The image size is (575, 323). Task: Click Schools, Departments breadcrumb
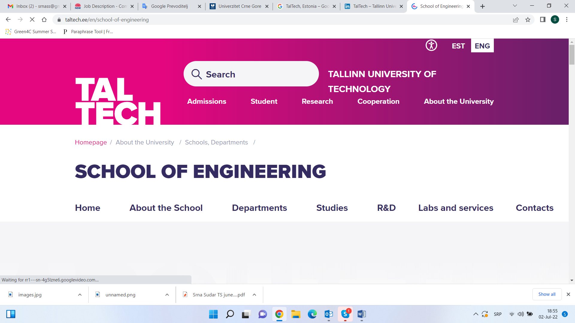(216, 142)
